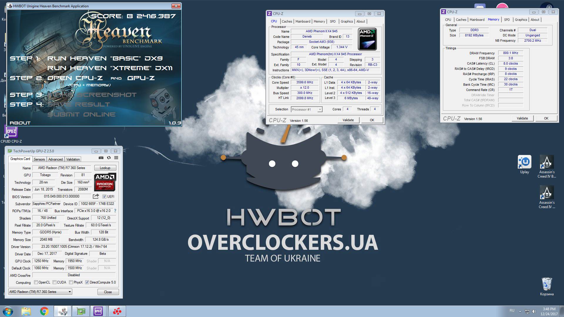Click the BIOS version share/export icon
The height and width of the screenshot is (317, 564).
96,196
